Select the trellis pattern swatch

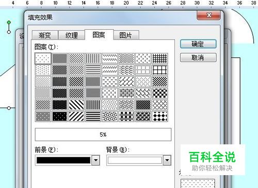pyautogui.click(x=143, y=105)
